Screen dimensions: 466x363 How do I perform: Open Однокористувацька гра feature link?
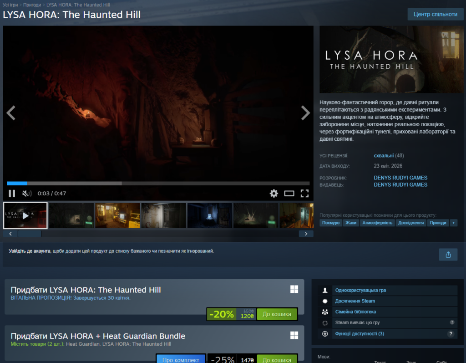(x=360, y=291)
